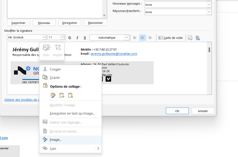
Task: Click the Rogner crop tool
Action: pos(58,50)
